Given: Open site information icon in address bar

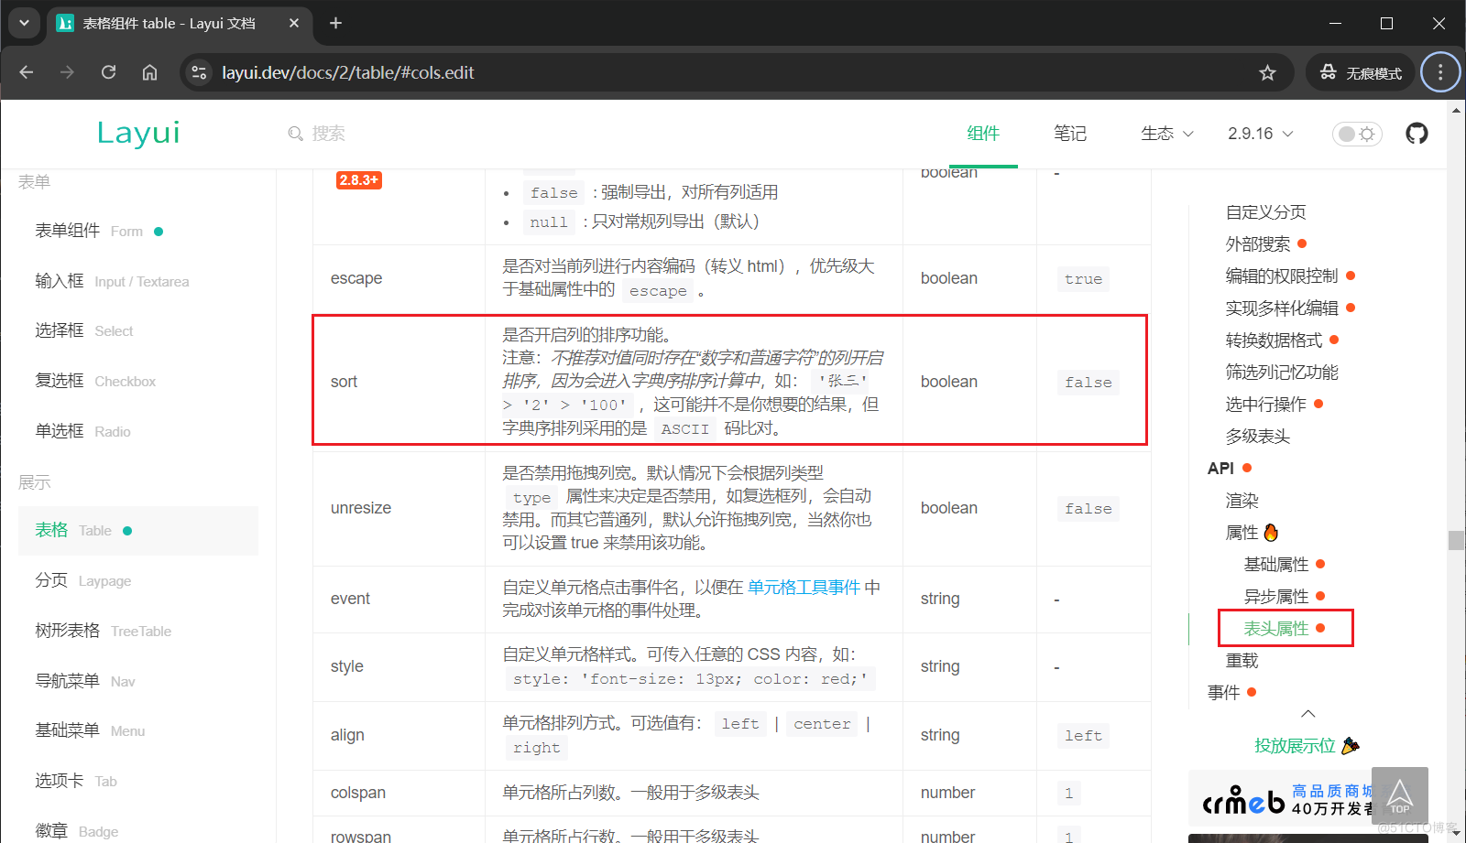Looking at the screenshot, I should point(199,72).
